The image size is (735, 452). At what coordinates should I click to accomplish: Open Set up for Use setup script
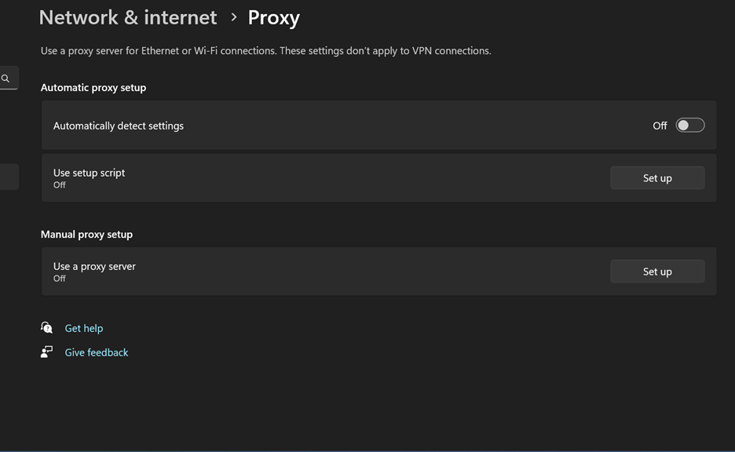(x=657, y=178)
